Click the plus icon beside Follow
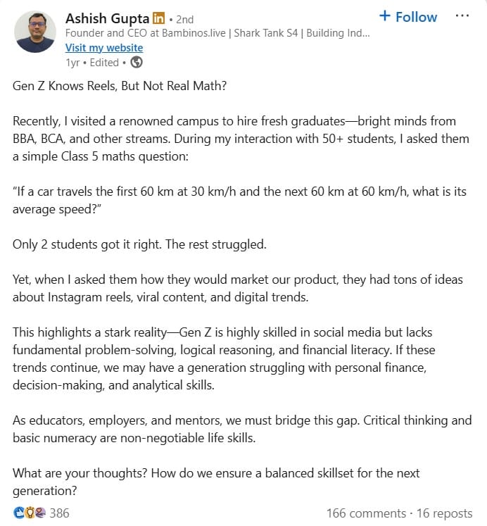The width and height of the screenshot is (487, 526). point(385,16)
